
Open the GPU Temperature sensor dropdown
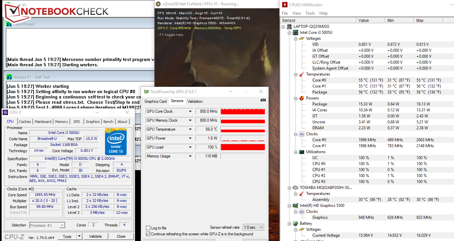pyautogui.click(x=190, y=129)
